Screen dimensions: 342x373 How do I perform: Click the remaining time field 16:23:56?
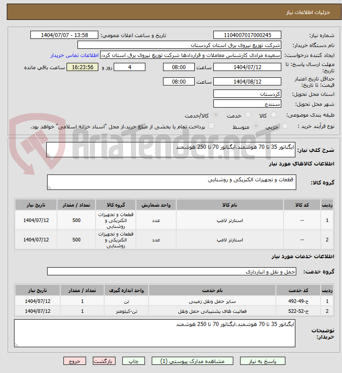[x=82, y=67]
